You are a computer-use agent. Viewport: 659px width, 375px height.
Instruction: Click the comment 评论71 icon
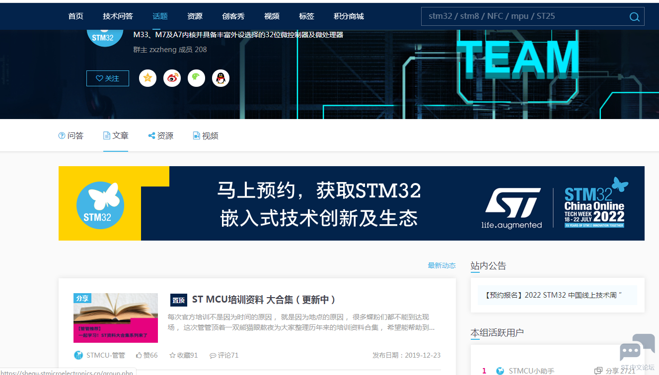click(213, 356)
